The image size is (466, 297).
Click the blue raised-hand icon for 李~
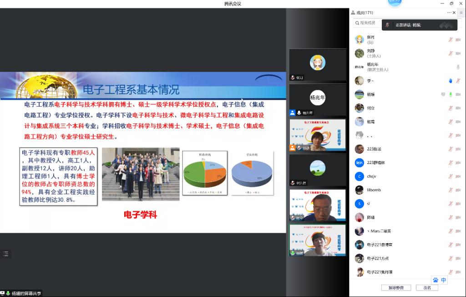coord(451,81)
